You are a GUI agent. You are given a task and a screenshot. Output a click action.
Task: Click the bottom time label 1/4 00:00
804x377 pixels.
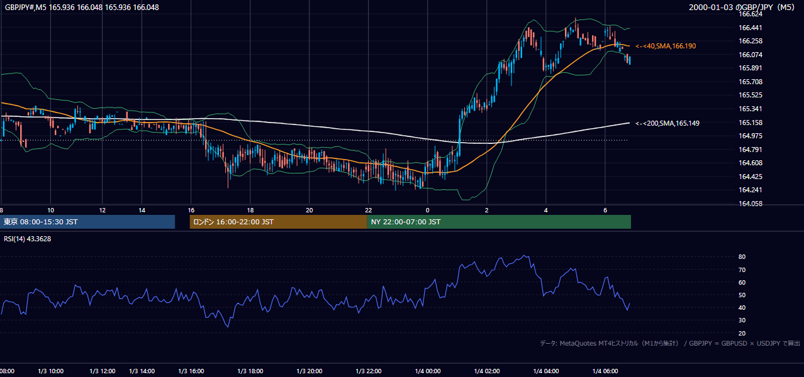click(x=427, y=371)
